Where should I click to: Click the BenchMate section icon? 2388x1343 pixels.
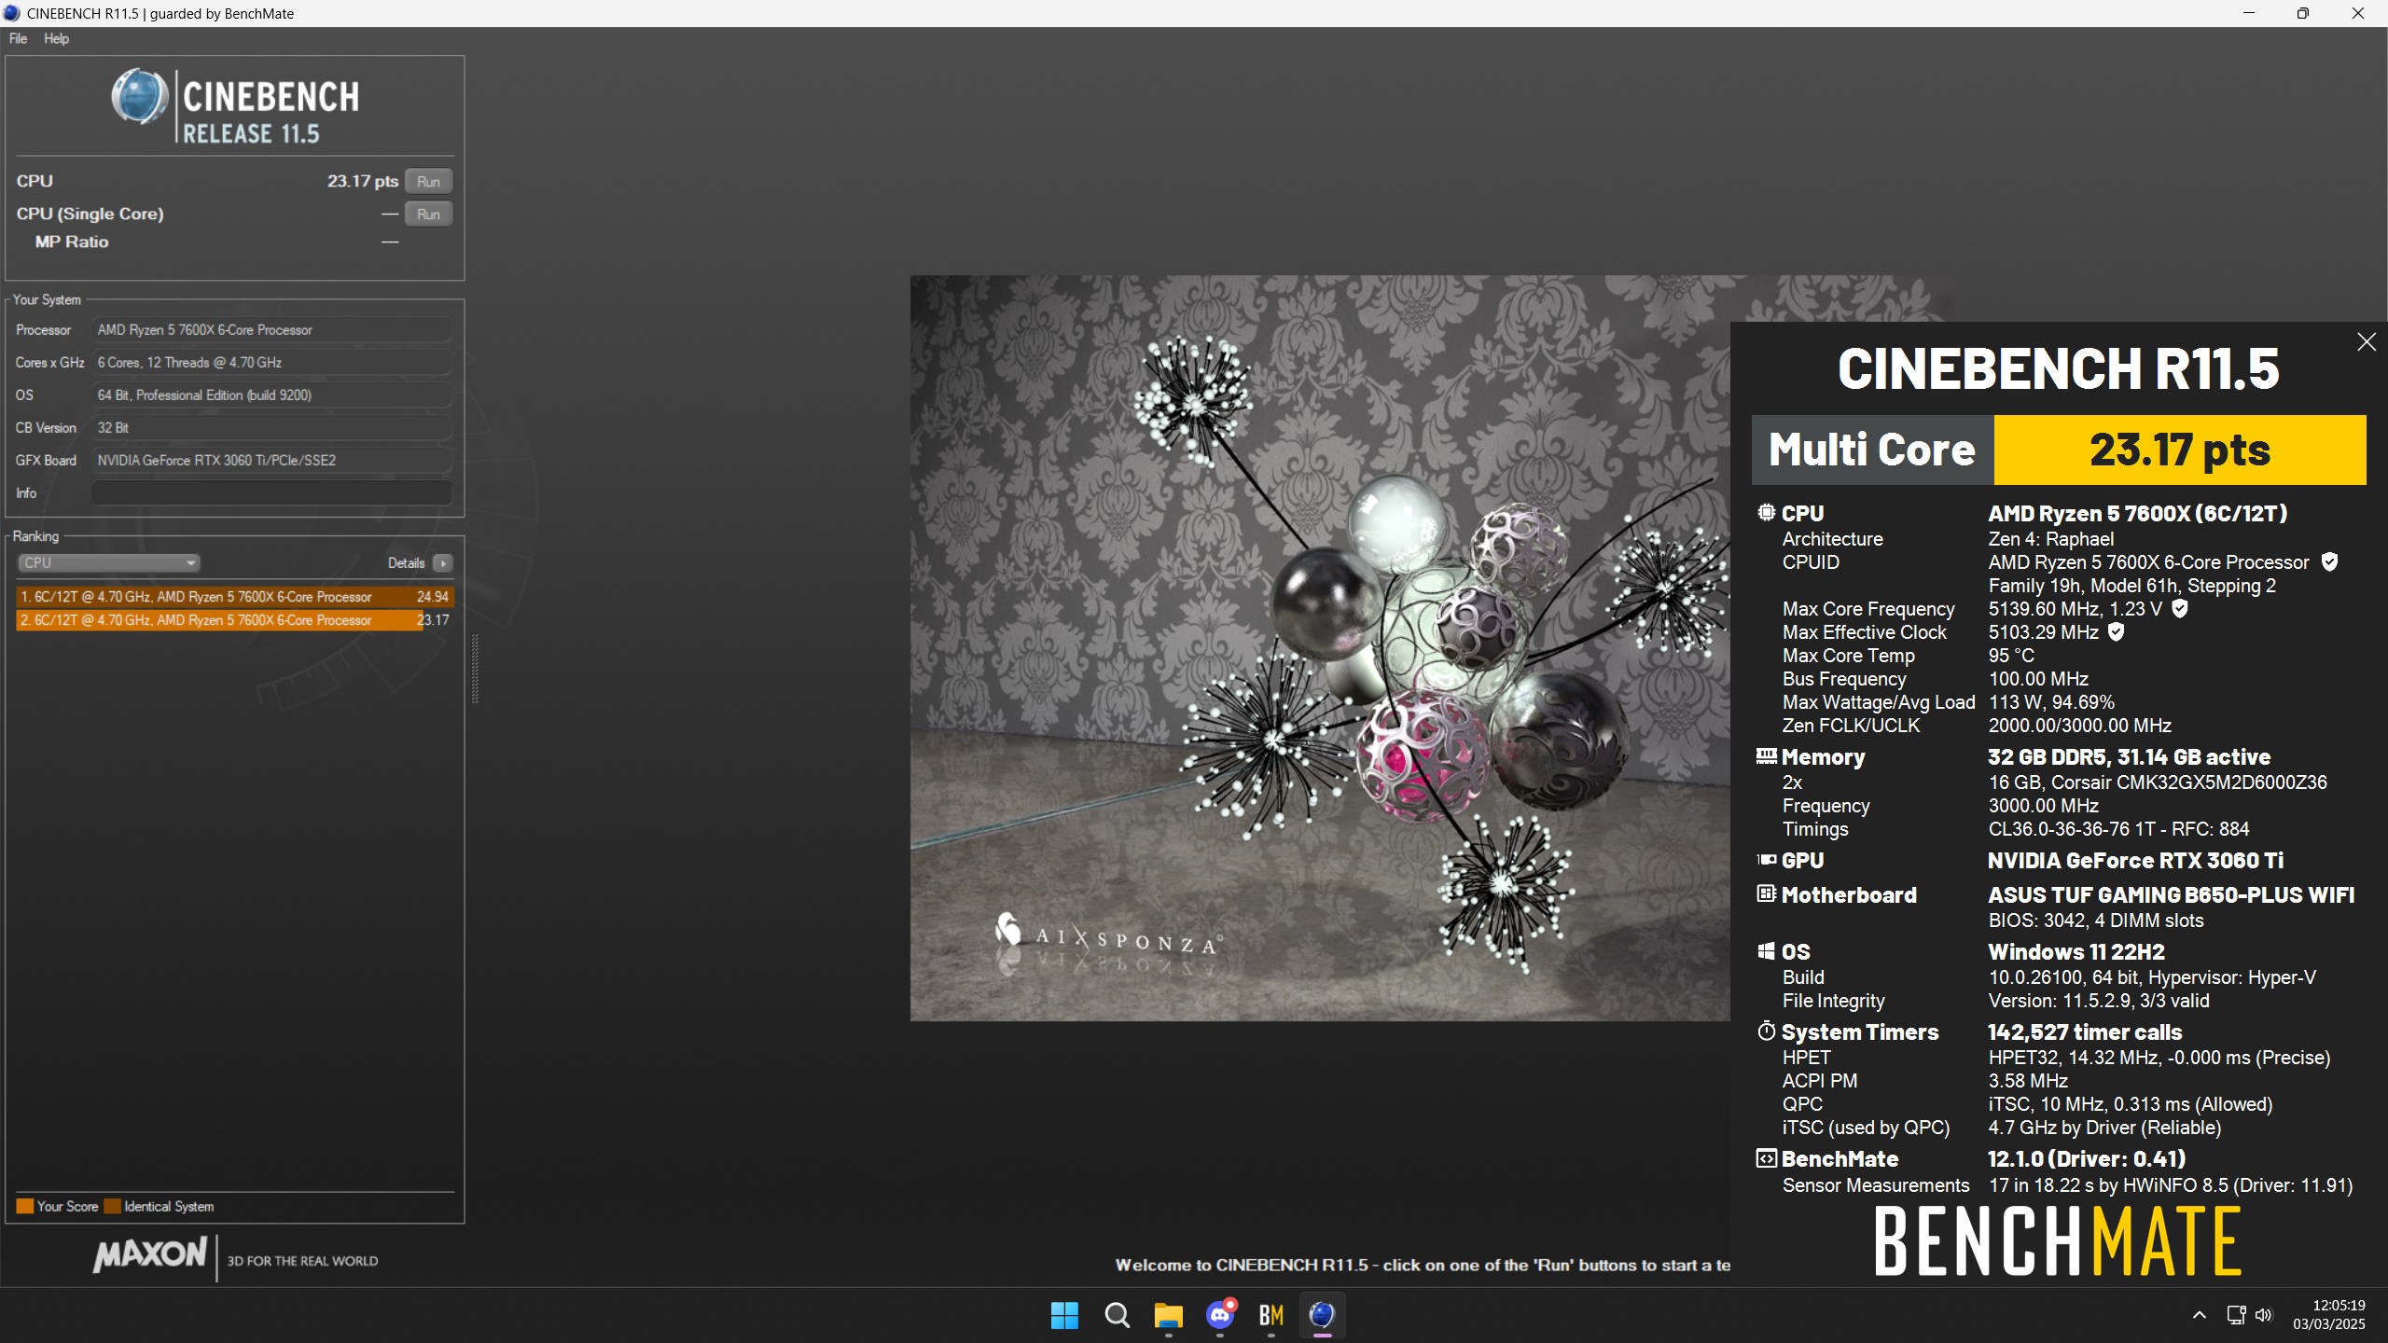1766,1158
